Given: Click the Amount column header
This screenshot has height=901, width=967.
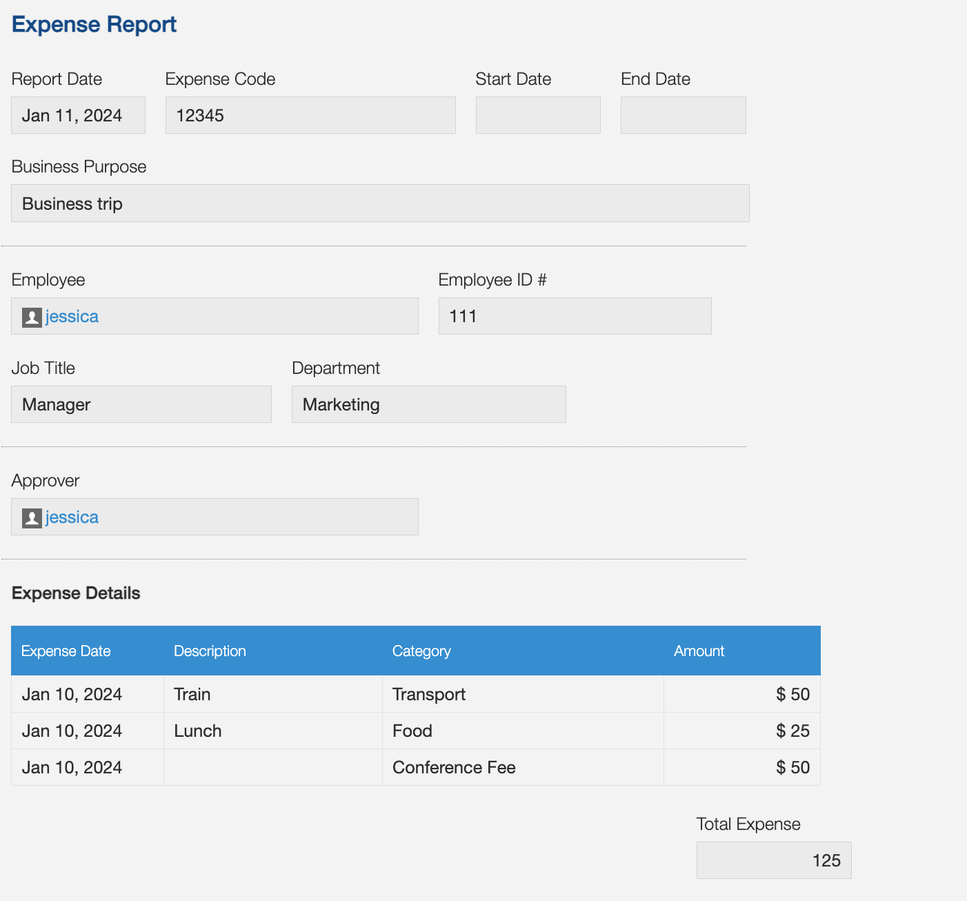Looking at the screenshot, I should 699,651.
